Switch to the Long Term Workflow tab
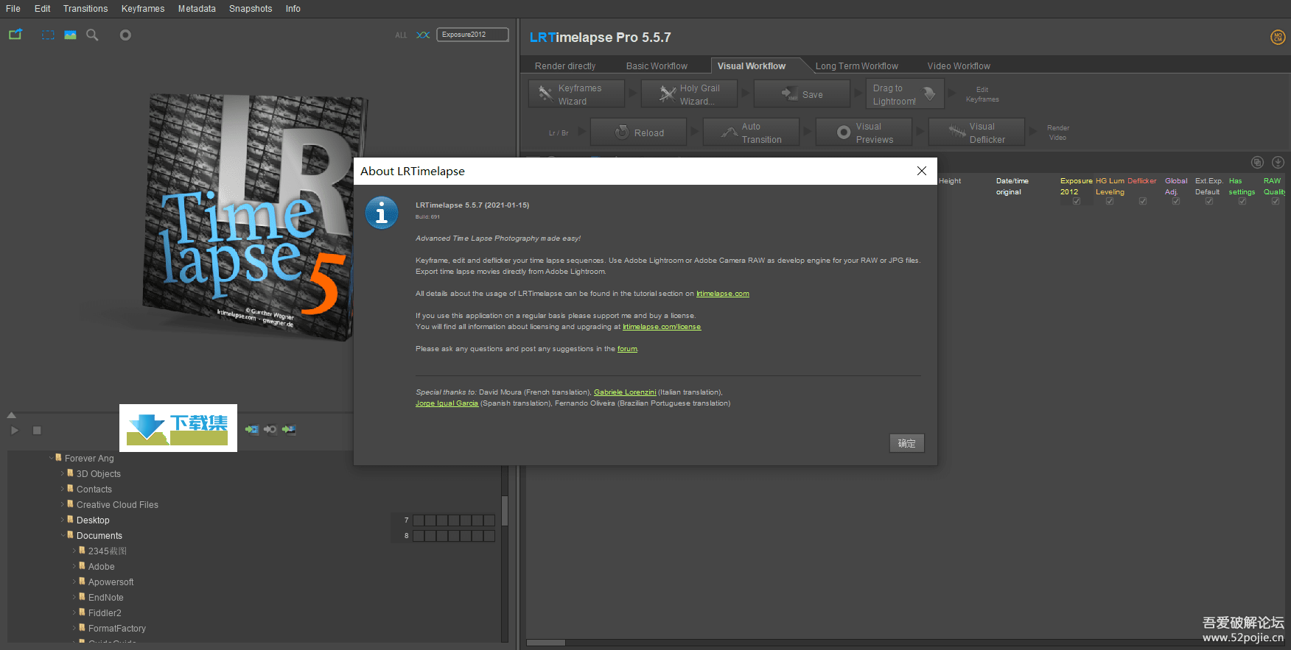This screenshot has height=650, width=1291. 856,66
